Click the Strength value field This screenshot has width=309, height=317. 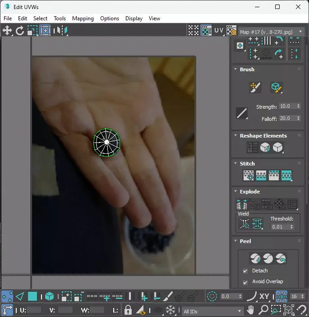pos(287,106)
